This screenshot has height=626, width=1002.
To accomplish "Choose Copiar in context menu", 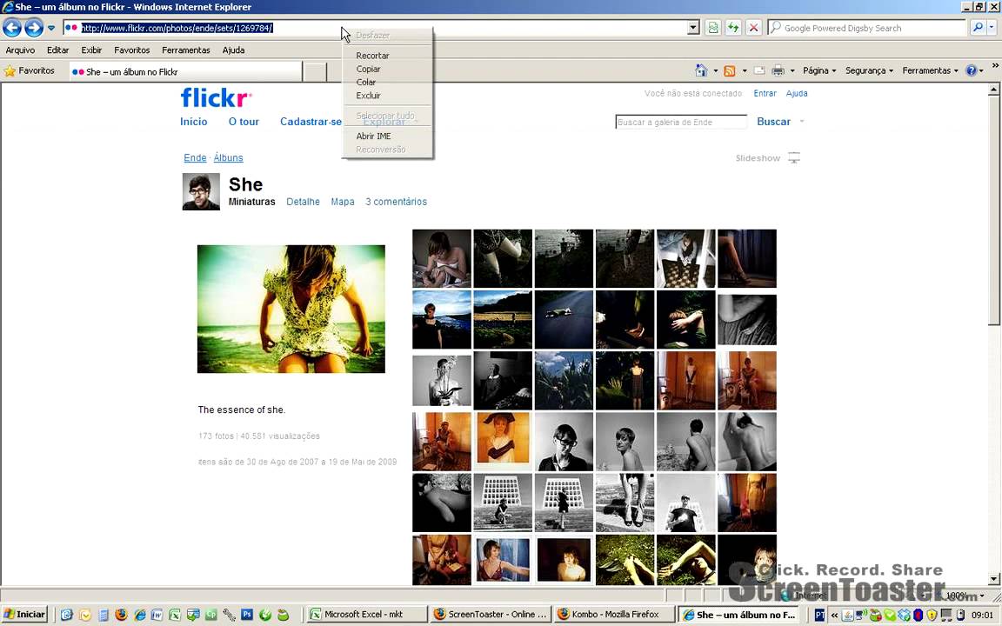I will point(388,69).
